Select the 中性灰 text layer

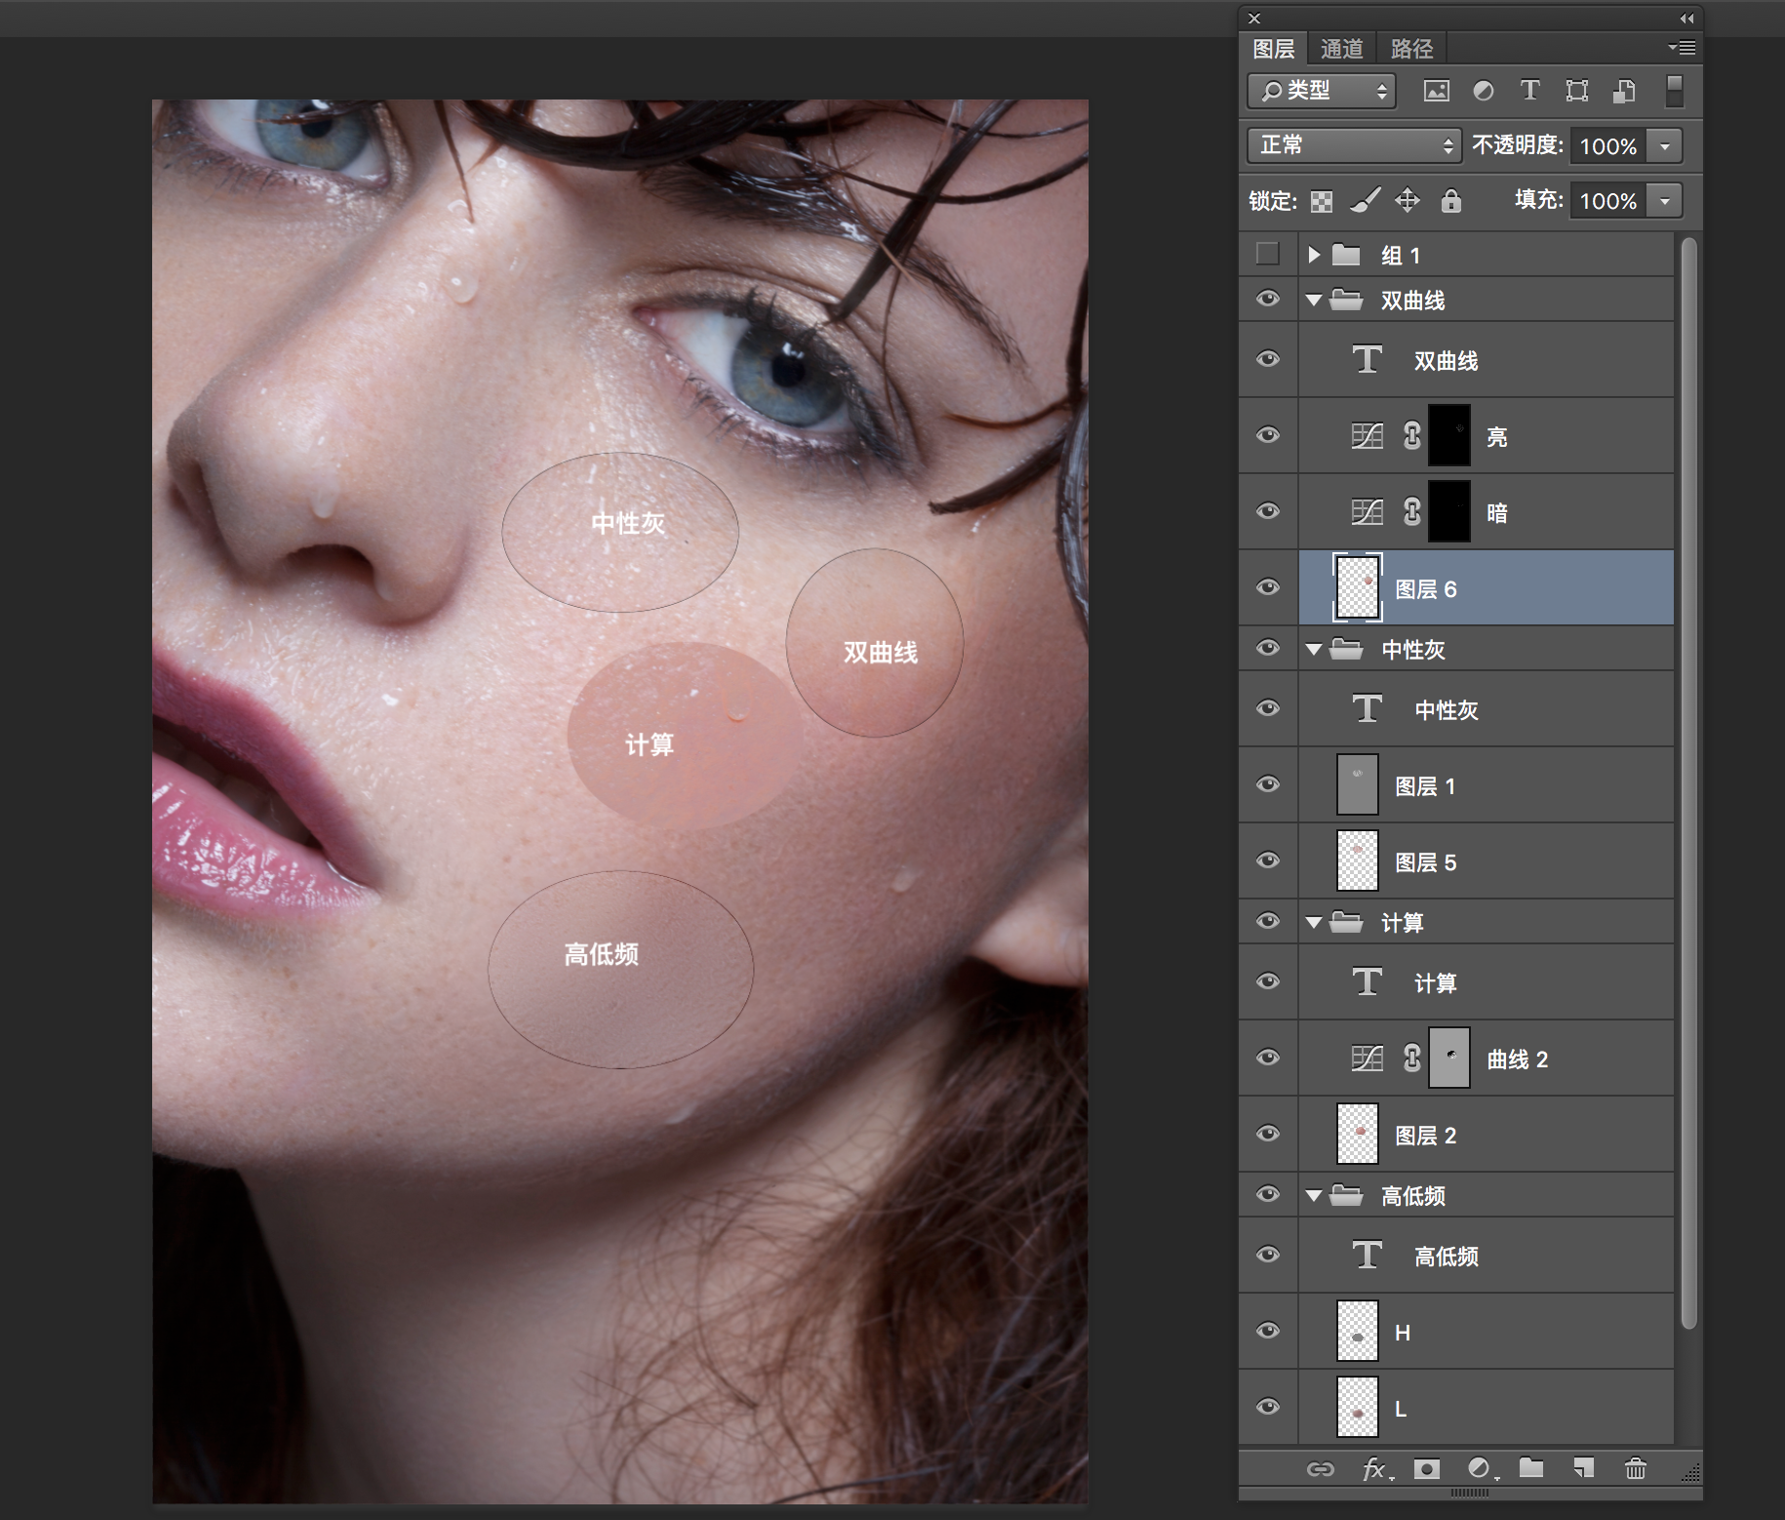pyautogui.click(x=1487, y=708)
